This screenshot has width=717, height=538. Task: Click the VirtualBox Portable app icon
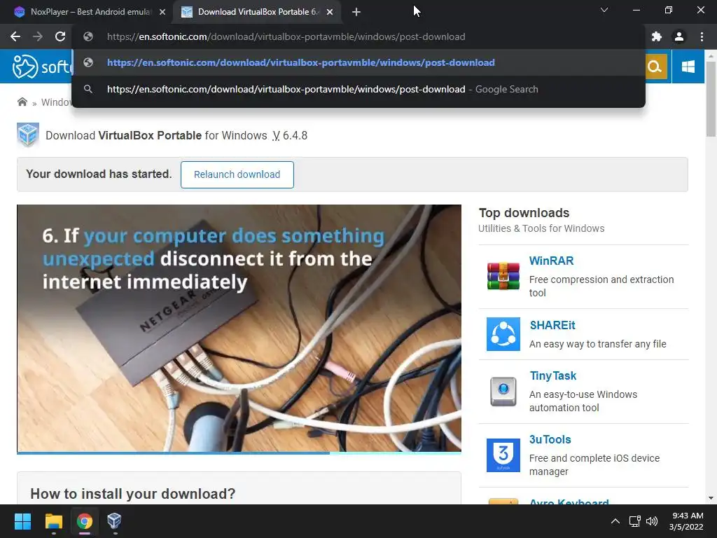[x=28, y=135]
